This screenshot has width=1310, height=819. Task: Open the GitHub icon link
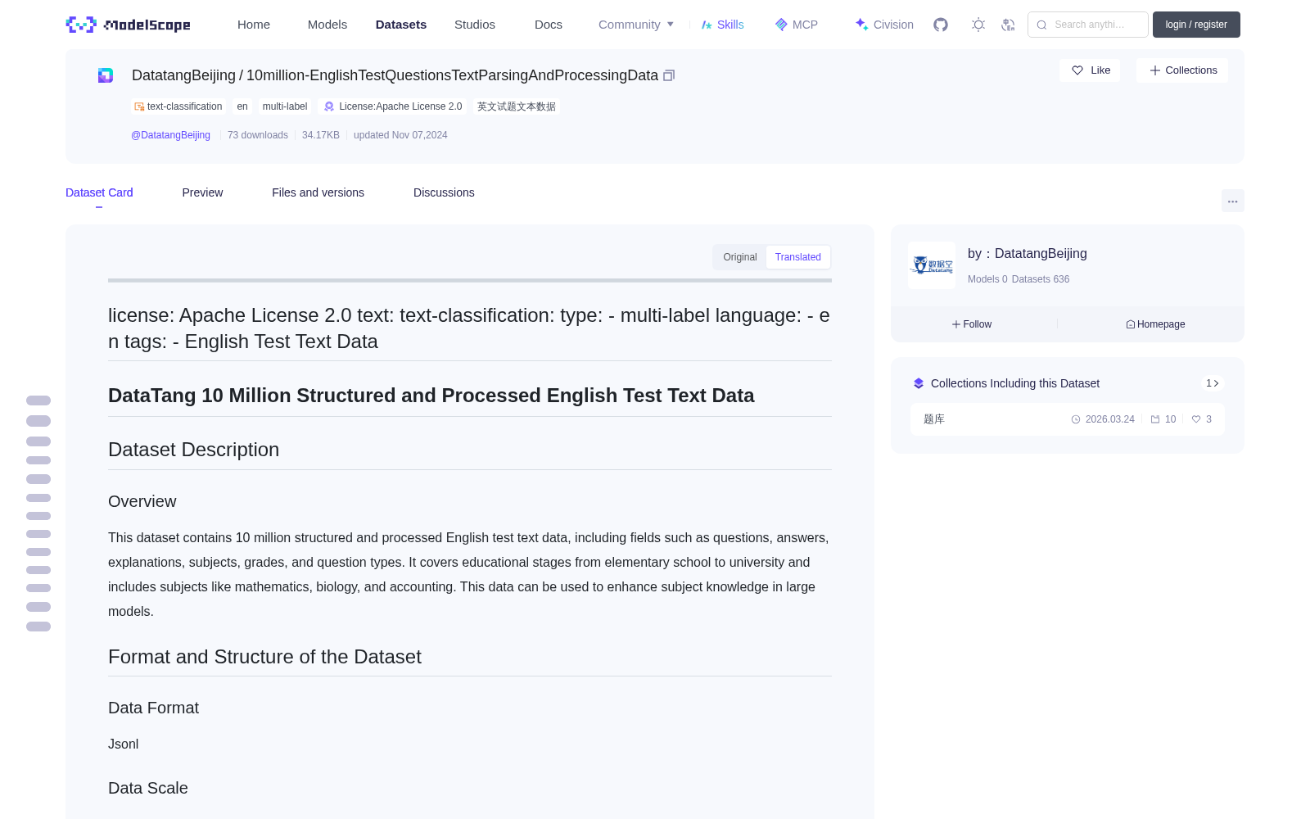point(941,25)
